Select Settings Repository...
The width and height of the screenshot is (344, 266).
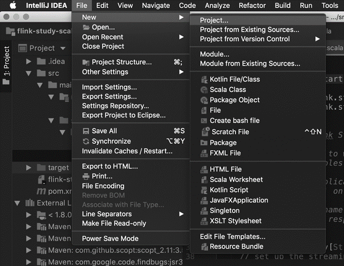click(x=130, y=106)
